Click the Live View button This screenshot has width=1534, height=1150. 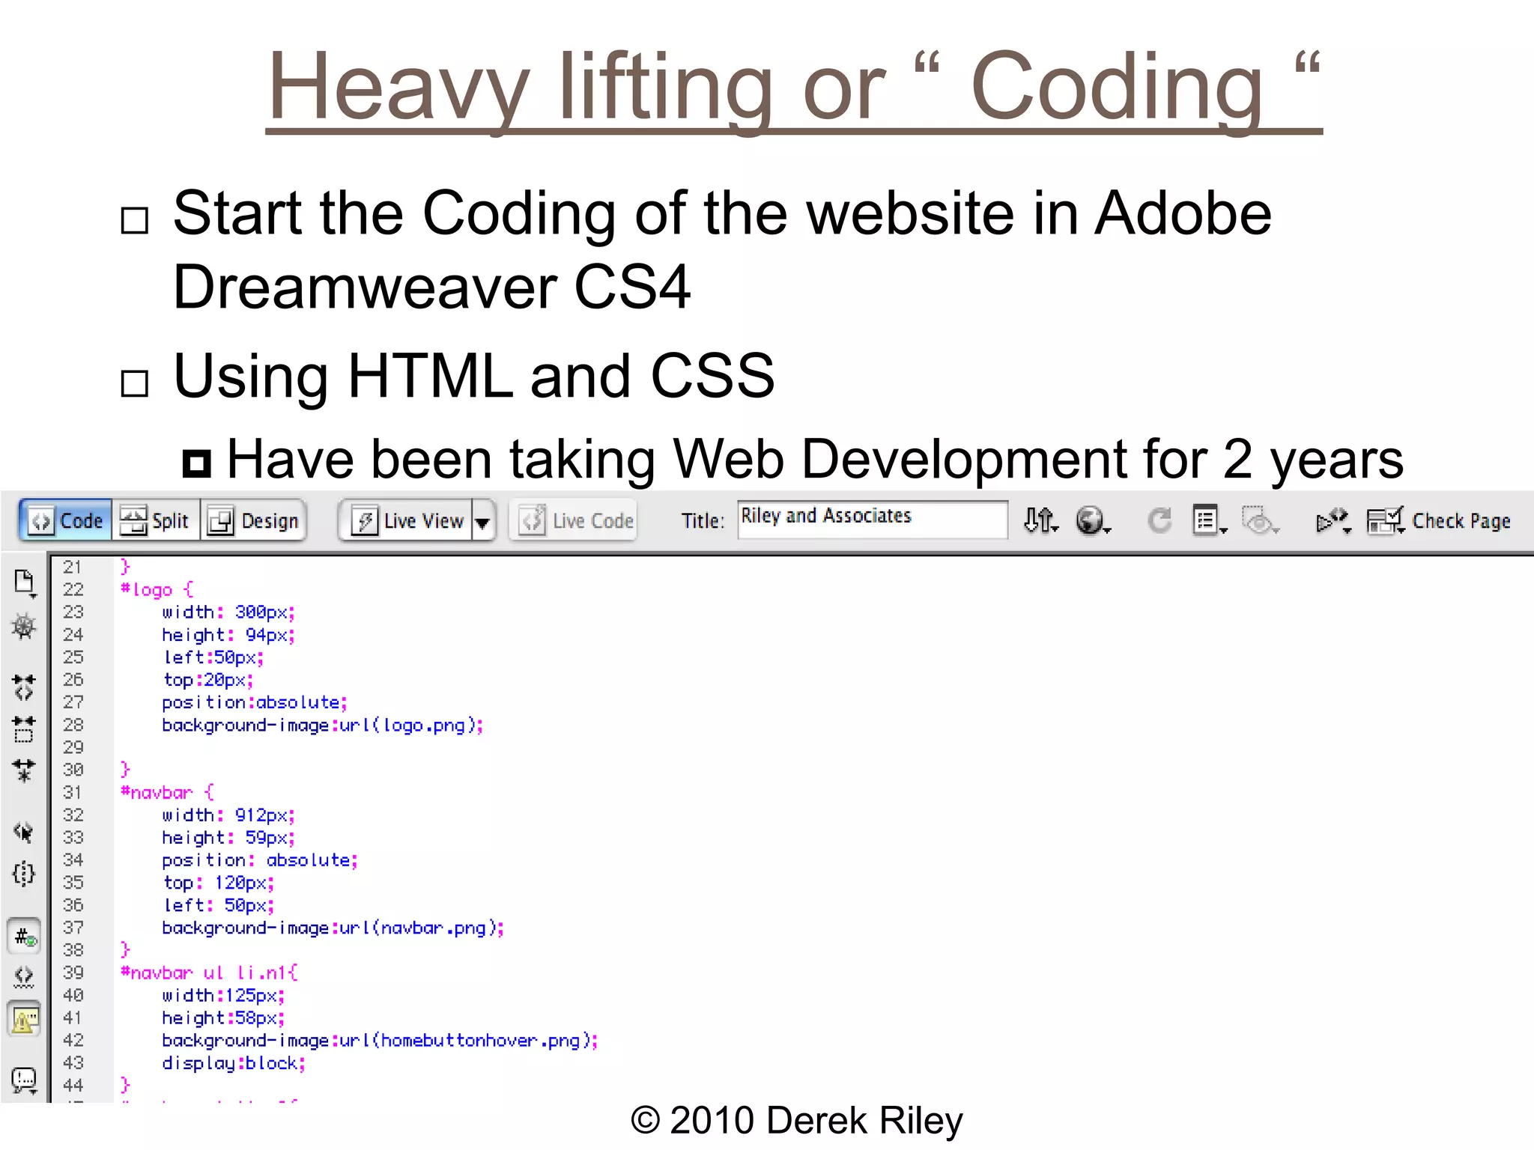[x=408, y=521]
